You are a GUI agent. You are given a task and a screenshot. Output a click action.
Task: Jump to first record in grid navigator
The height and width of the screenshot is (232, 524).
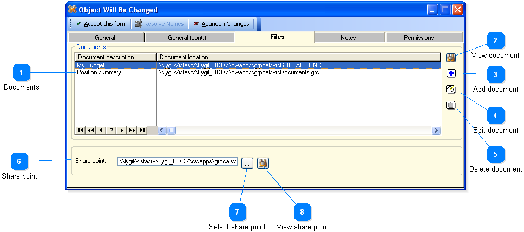click(x=81, y=130)
